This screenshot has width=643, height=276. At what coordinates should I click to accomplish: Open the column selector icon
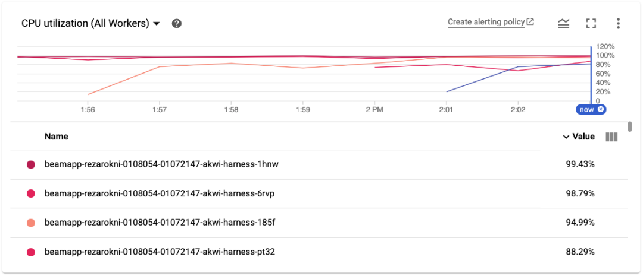[x=611, y=137]
